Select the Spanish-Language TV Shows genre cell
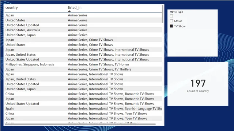 tap(115, 108)
